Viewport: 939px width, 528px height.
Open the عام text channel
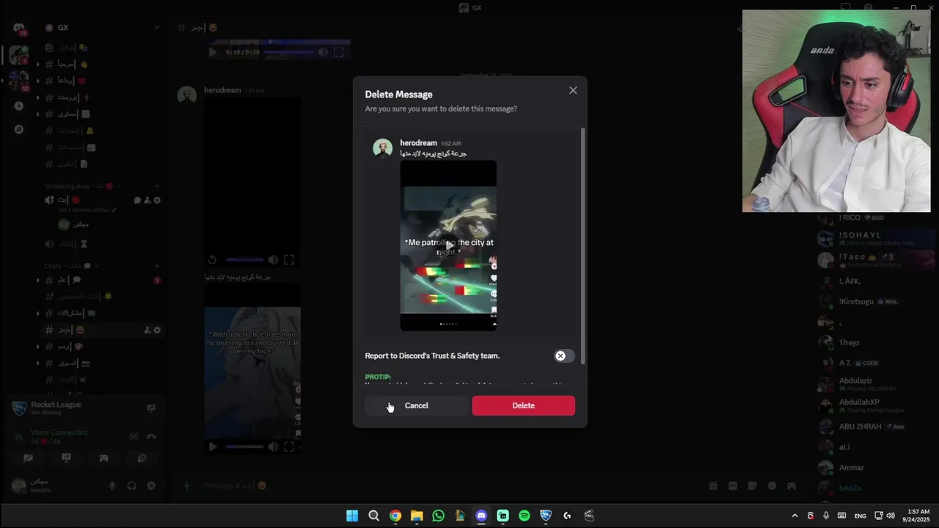[101, 280]
